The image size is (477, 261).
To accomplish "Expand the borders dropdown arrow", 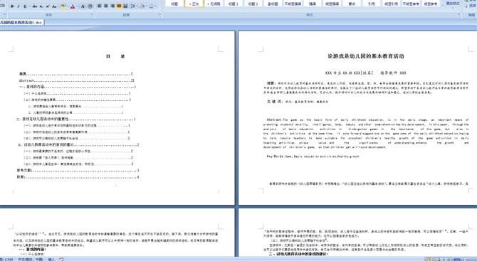I will pos(155,6).
